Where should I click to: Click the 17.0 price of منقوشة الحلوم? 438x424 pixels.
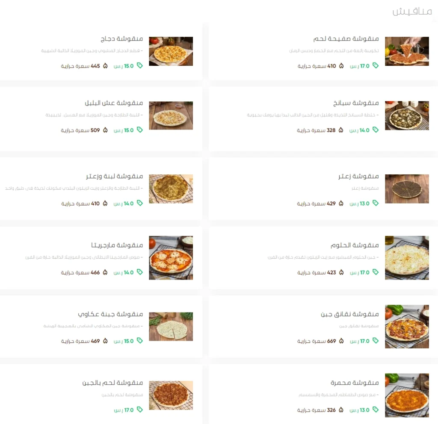click(x=364, y=272)
